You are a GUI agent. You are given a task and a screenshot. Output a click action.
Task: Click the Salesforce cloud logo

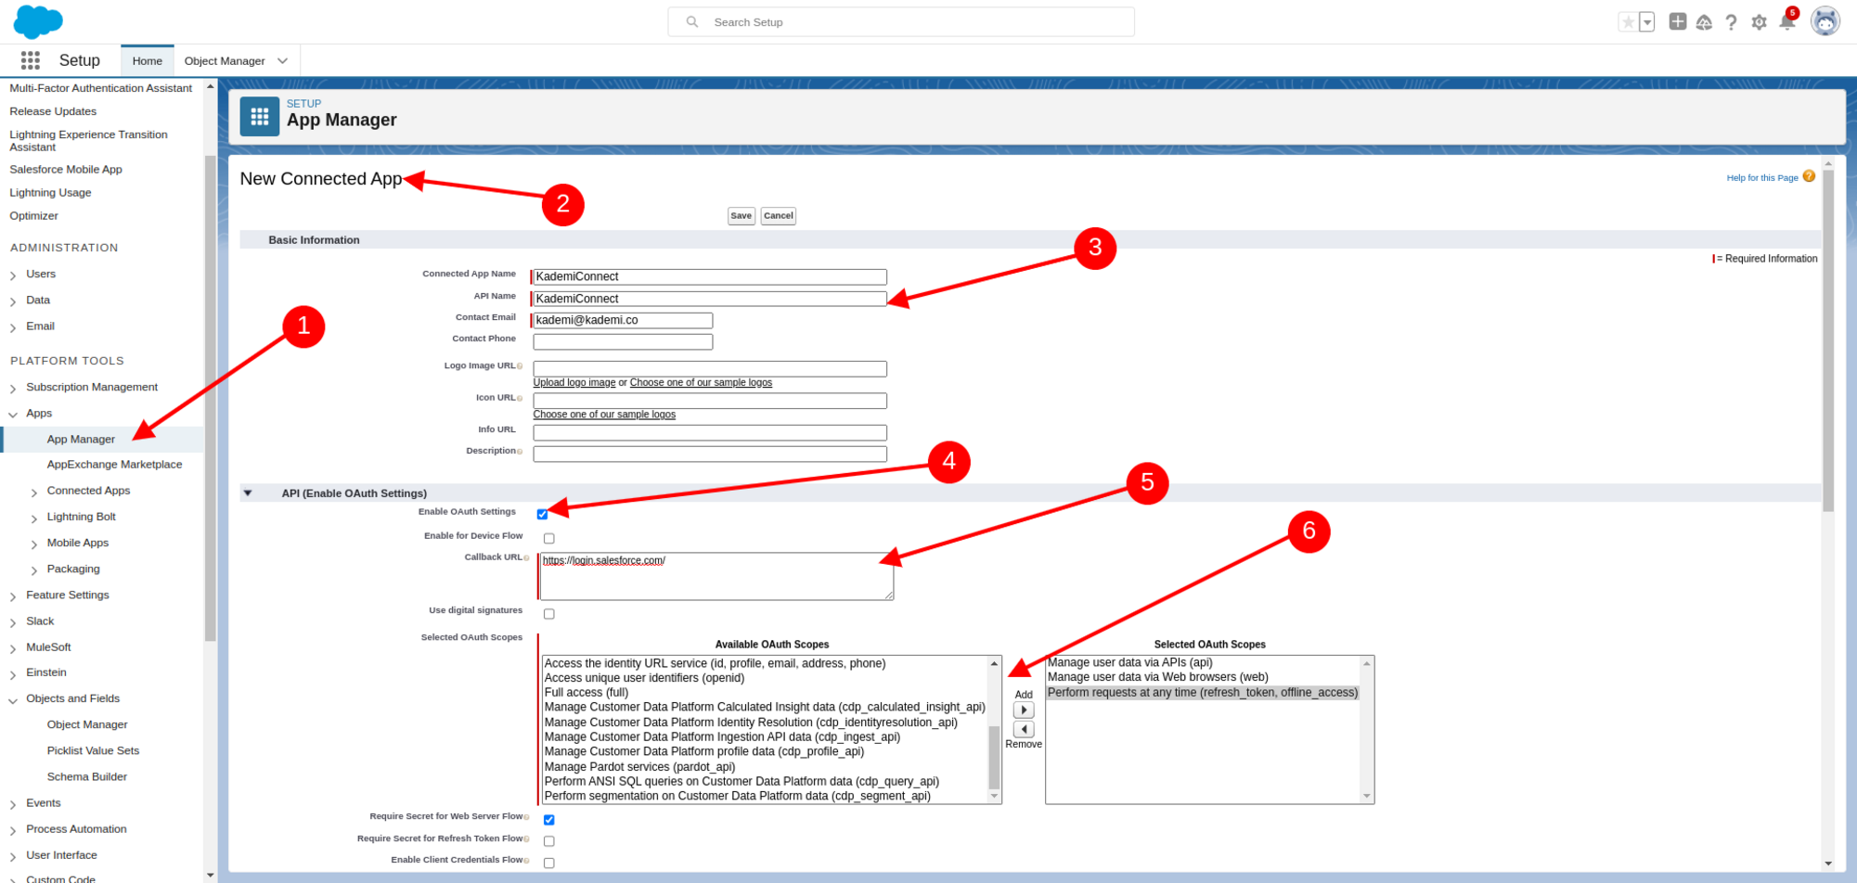[x=38, y=21]
